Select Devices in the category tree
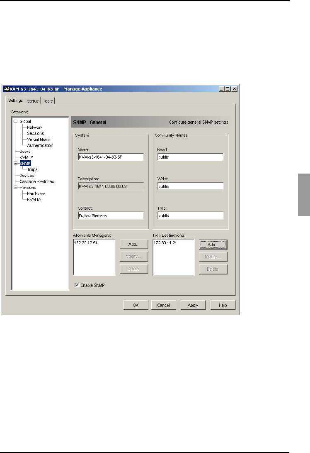This screenshot has width=310, height=453. pyautogui.click(x=27, y=176)
